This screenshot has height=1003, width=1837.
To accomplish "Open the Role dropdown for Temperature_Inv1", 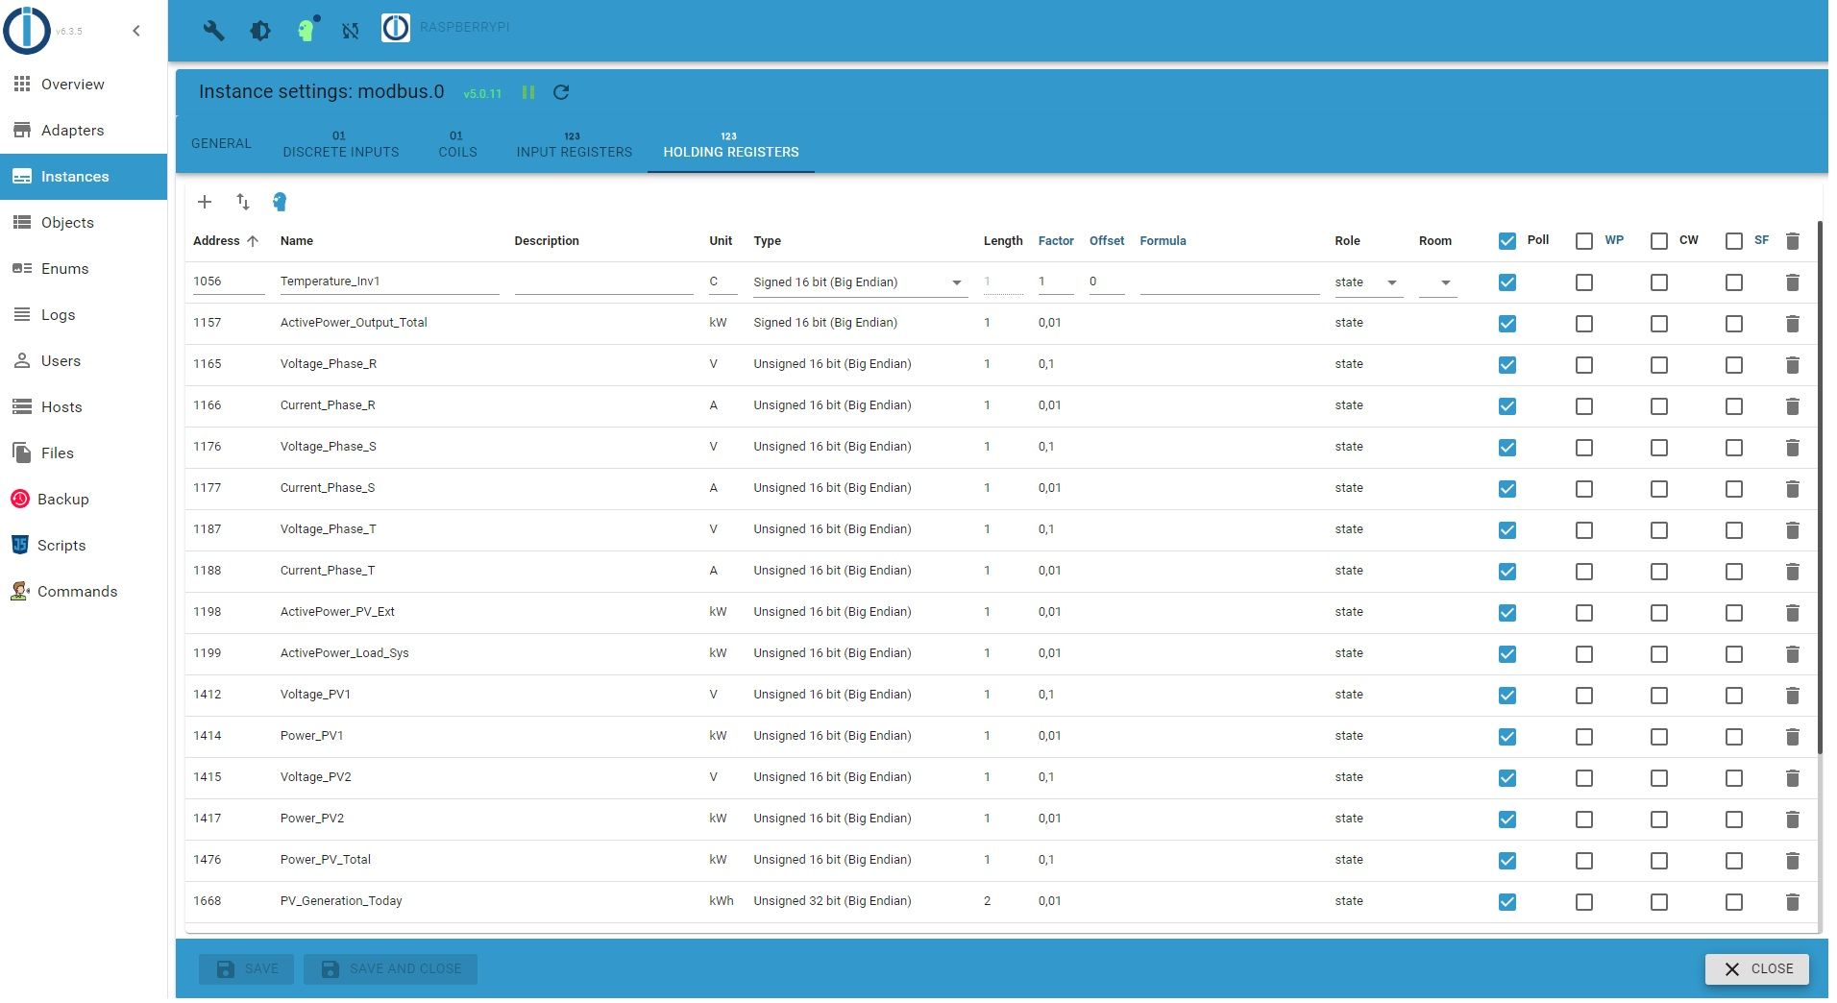I will click(x=1369, y=282).
